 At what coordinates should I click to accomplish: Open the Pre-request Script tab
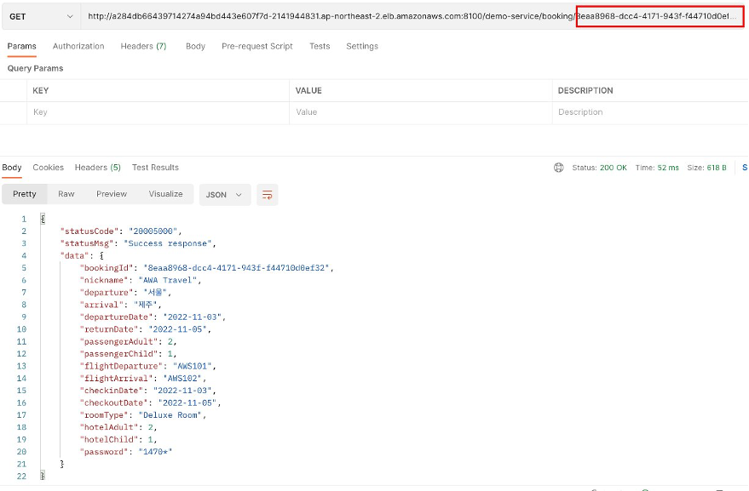tap(257, 46)
